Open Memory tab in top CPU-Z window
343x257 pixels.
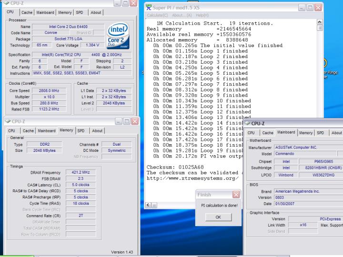[x=65, y=12]
